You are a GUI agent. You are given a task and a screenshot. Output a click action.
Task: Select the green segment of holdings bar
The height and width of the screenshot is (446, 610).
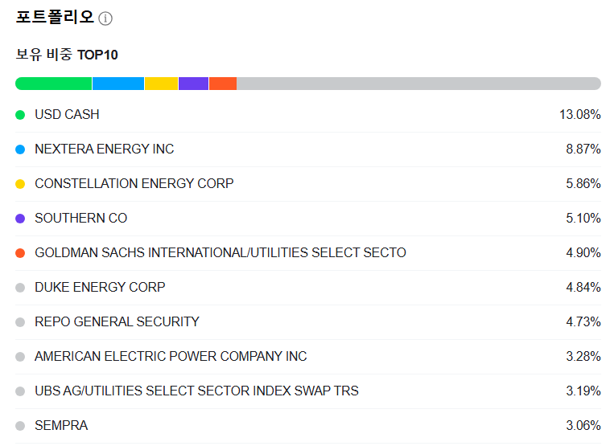tap(53, 84)
